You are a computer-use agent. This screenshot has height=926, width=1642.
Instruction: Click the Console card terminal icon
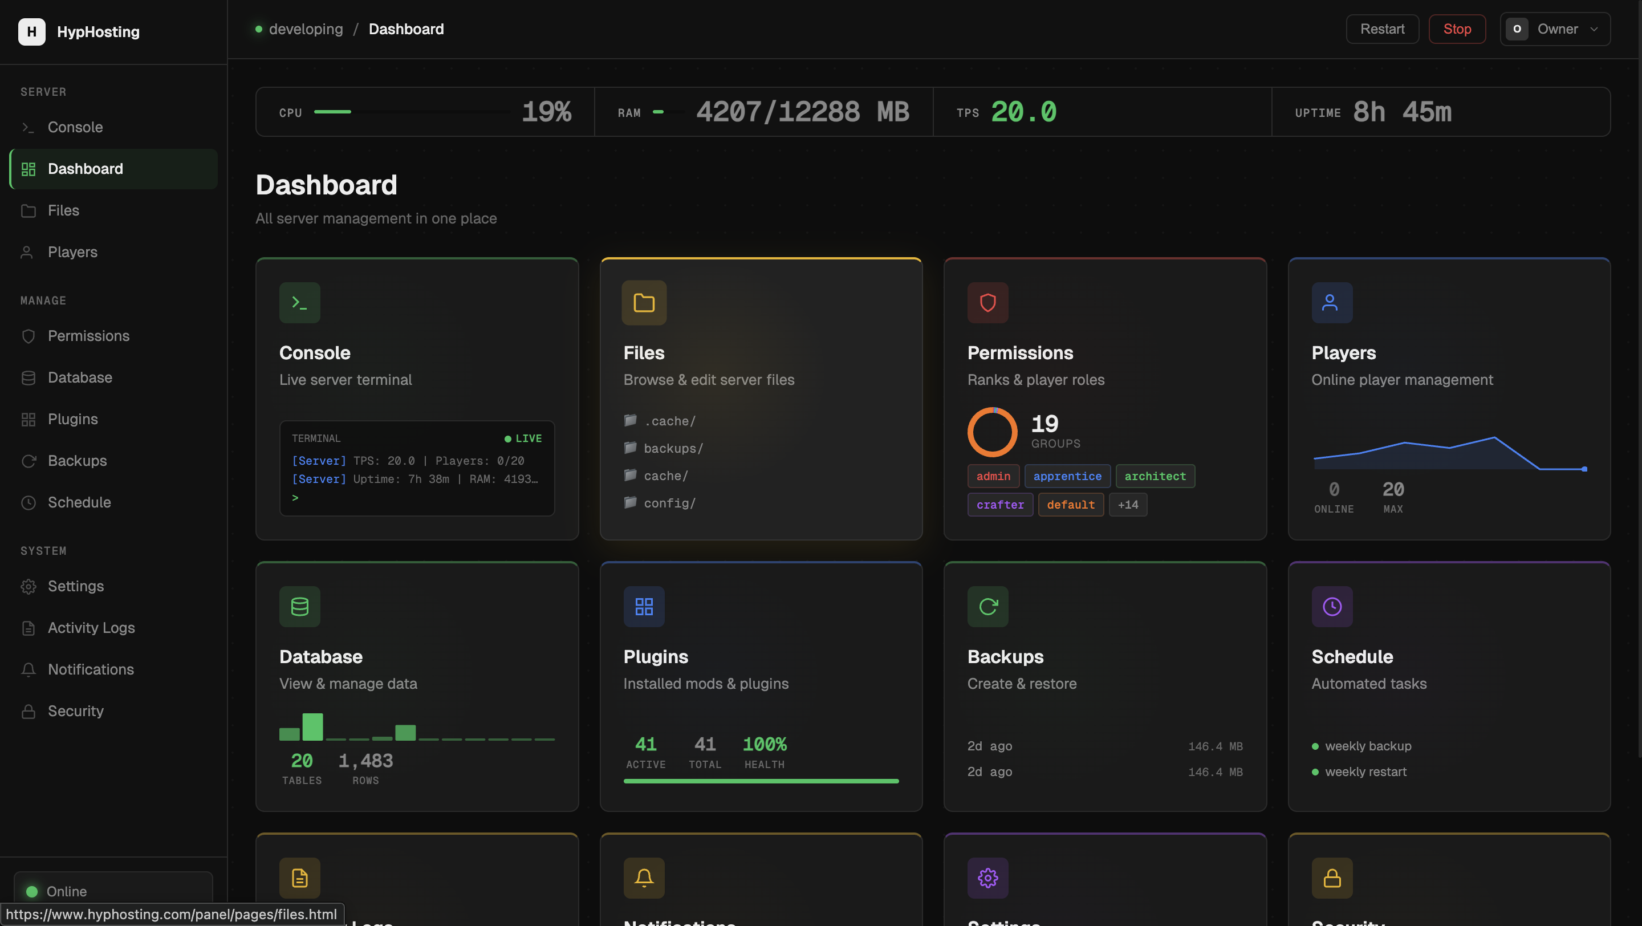pyautogui.click(x=299, y=303)
